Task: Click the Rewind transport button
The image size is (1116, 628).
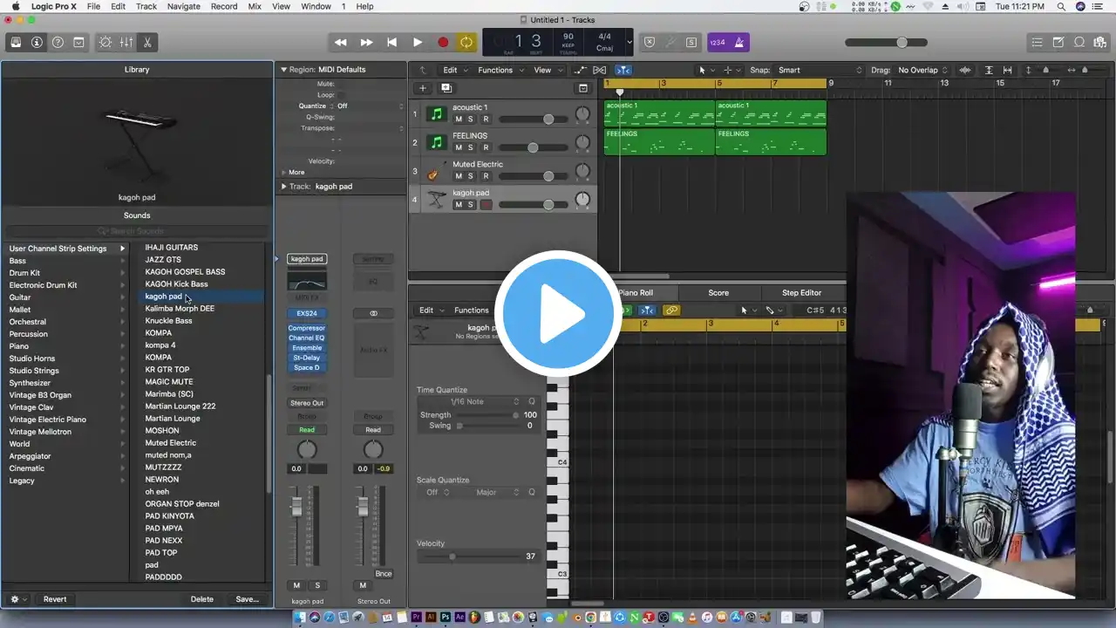Action: 341,42
